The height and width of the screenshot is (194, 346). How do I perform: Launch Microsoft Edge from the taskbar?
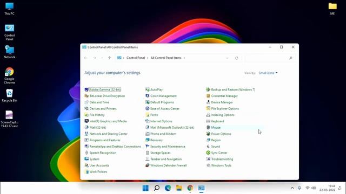click(x=168, y=188)
